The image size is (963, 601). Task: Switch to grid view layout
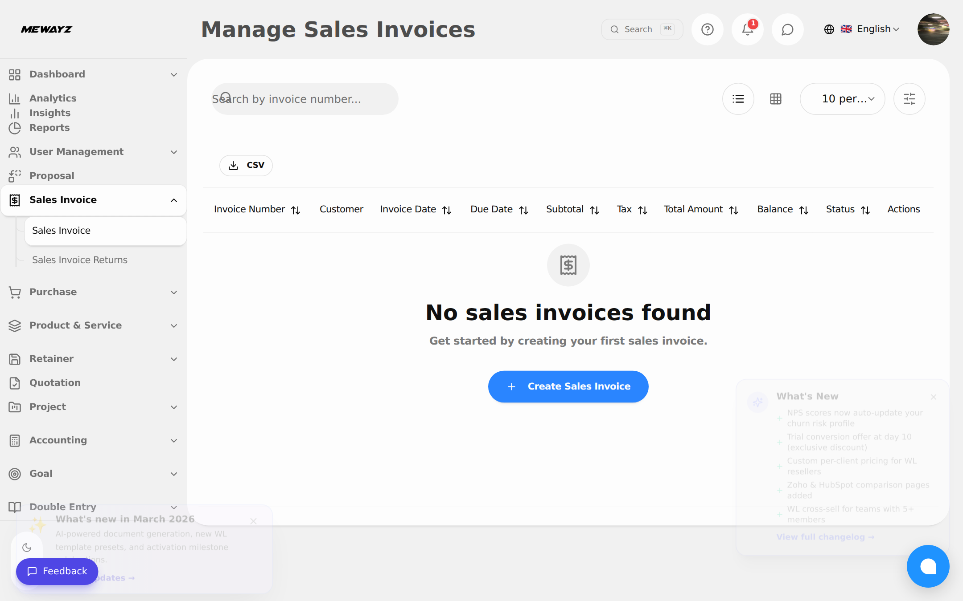[x=776, y=99]
